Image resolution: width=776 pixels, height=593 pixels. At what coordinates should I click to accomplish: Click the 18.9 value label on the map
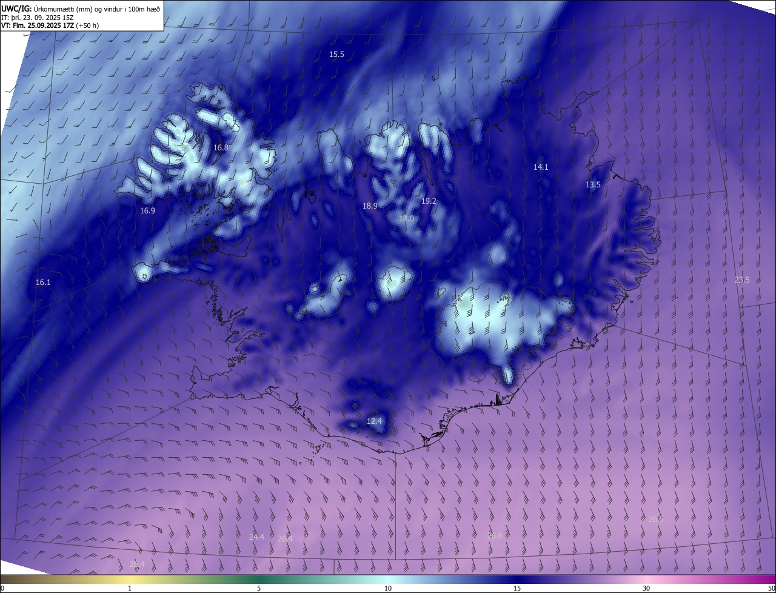pos(370,206)
